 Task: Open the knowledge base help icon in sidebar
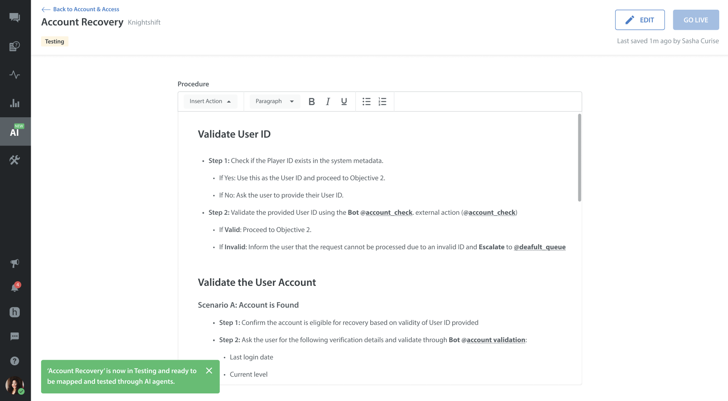(15, 46)
